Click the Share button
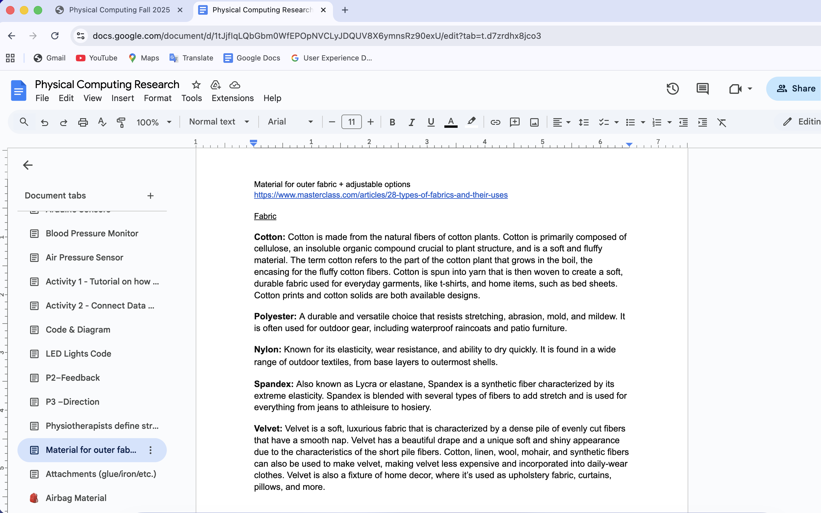The width and height of the screenshot is (821, 513). (x=796, y=88)
